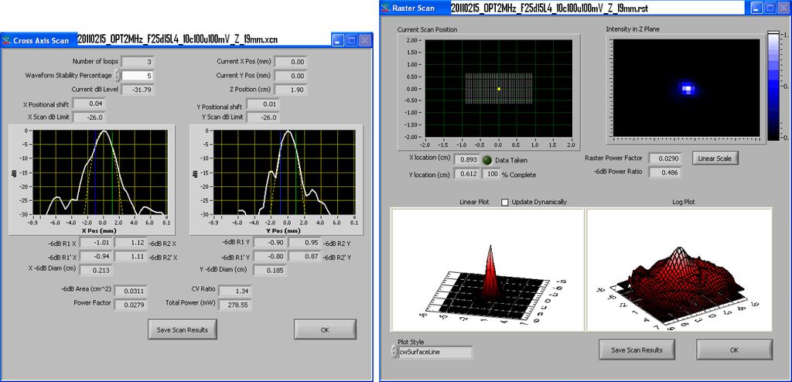
Task: Click the Current dB Level value -31.79
Action: [138, 90]
